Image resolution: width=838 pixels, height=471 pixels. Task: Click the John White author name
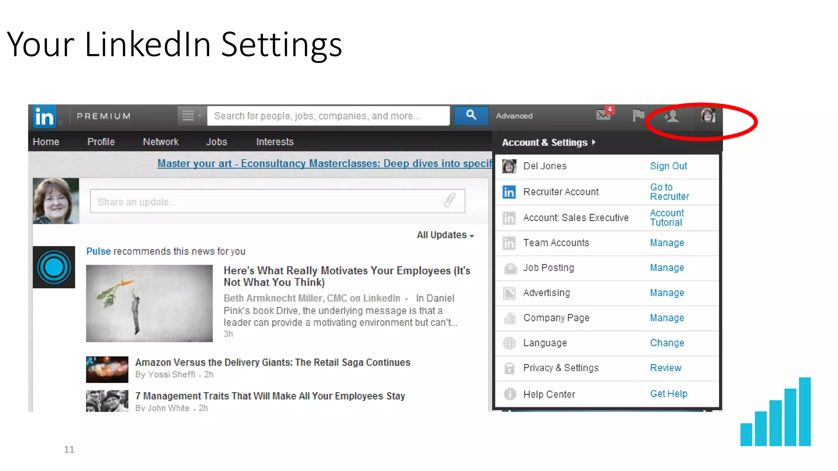(169, 408)
